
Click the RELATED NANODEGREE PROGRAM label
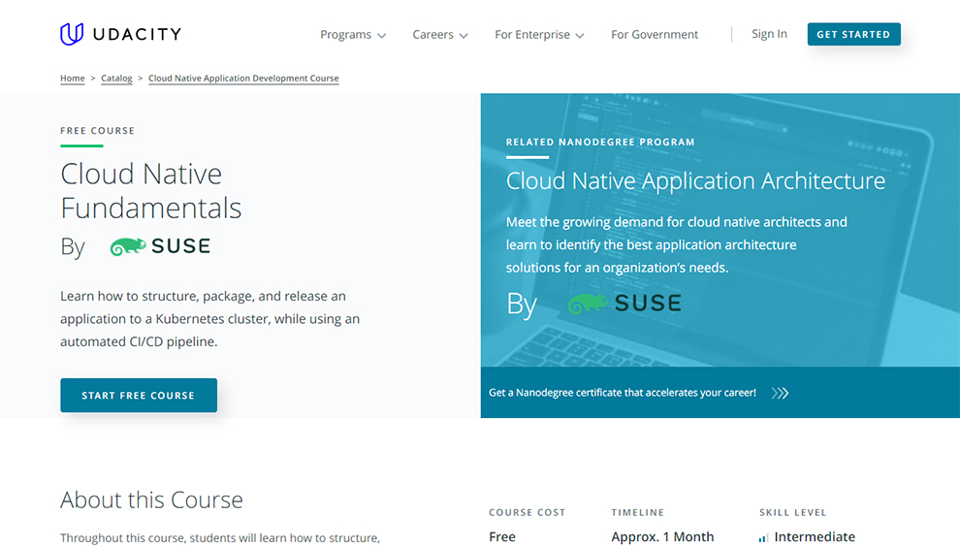pos(600,143)
